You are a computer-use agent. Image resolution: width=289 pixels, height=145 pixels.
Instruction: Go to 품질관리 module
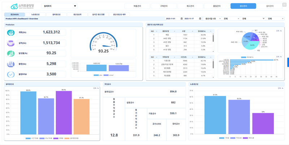[216, 6]
